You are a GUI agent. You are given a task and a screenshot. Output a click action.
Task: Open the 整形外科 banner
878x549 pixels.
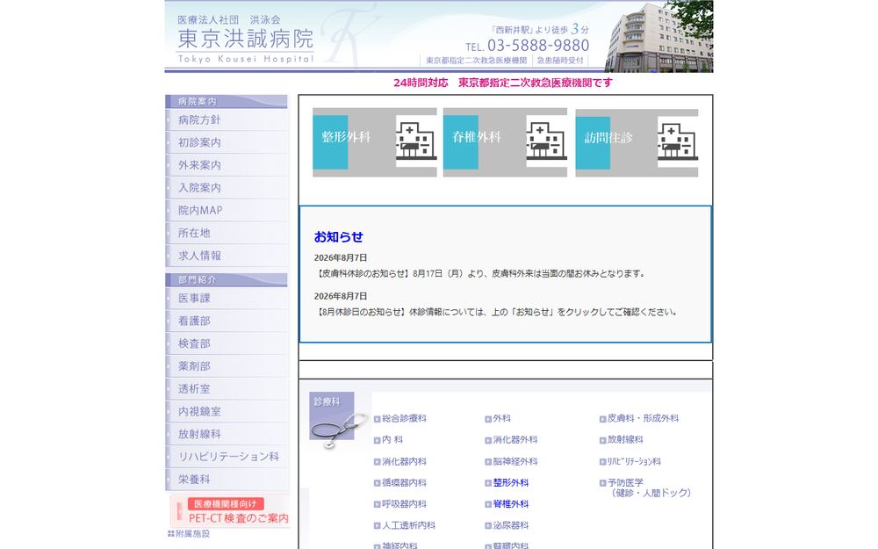click(375, 142)
